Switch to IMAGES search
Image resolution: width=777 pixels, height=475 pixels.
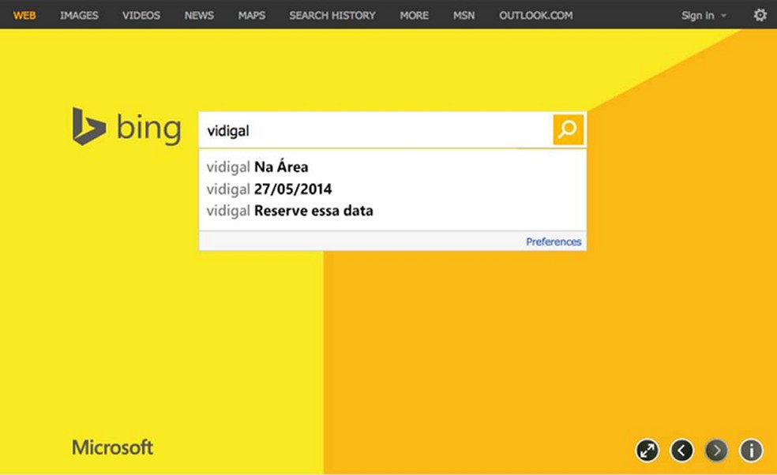click(x=79, y=15)
